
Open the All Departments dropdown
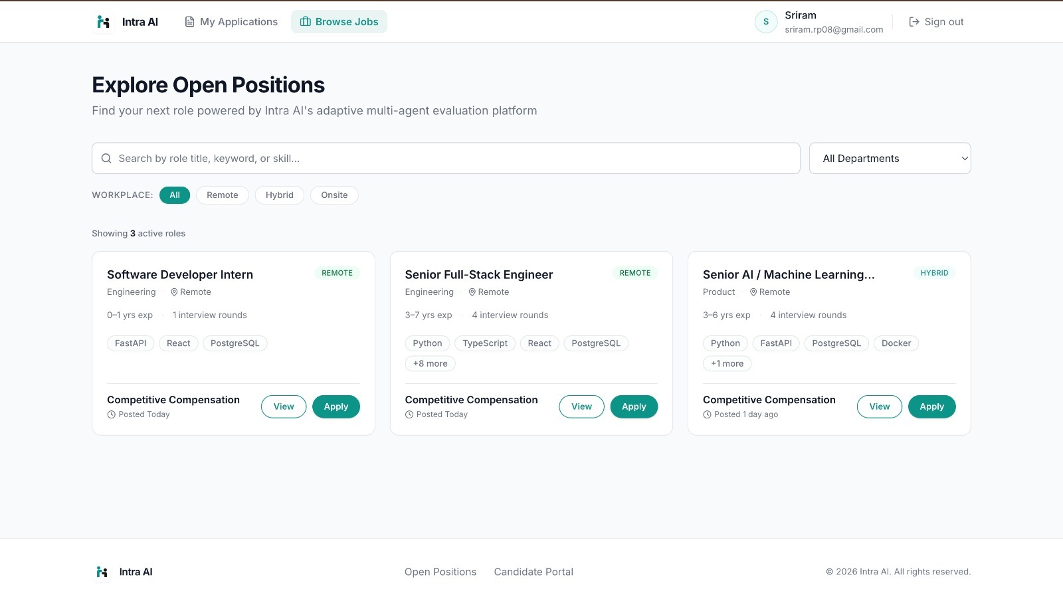[x=890, y=159]
